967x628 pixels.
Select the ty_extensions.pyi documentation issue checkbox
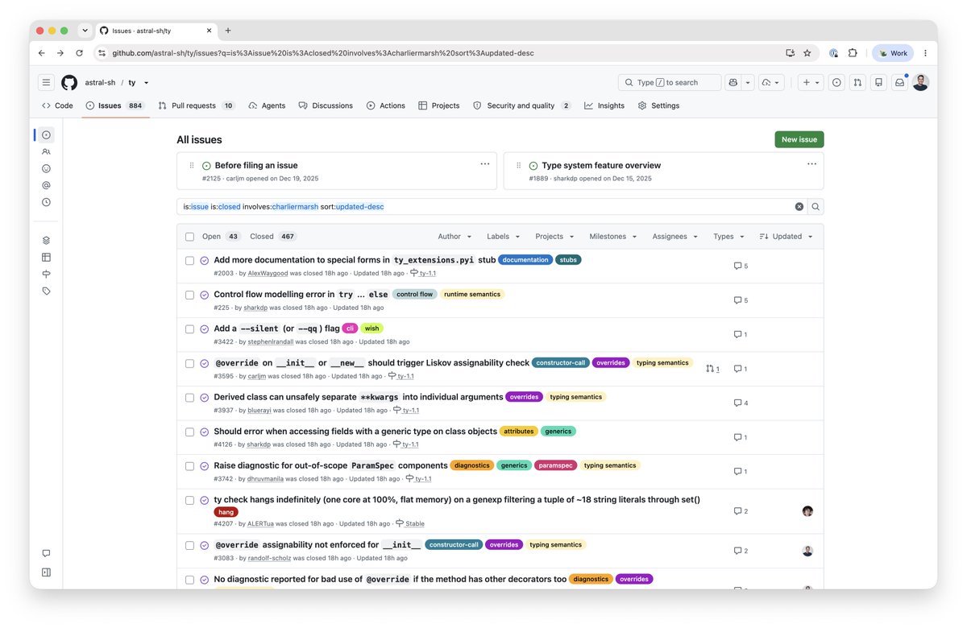coord(189,261)
